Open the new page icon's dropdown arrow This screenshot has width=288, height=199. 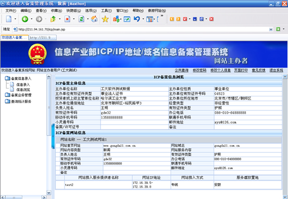[x=15, y=19]
